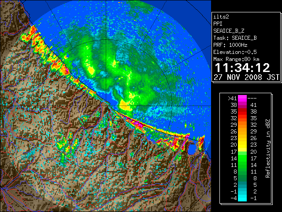
Task: Click the date 27 NOV 2008 JST
Action: (x=246, y=77)
